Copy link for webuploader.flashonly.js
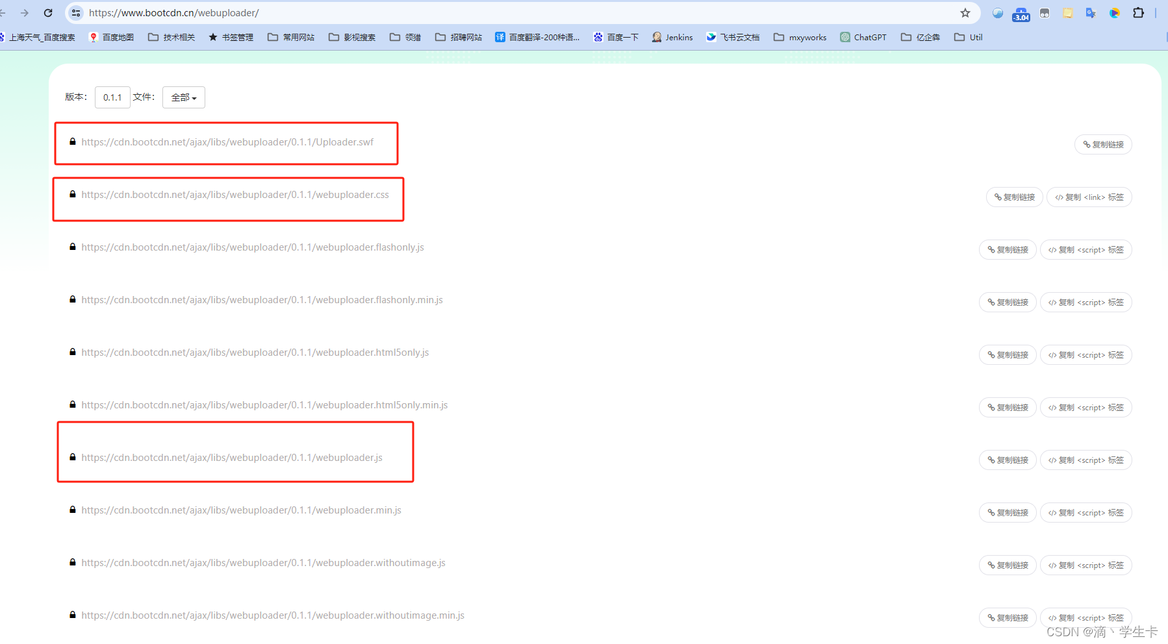Viewport: 1168px width, 644px height. [1008, 250]
